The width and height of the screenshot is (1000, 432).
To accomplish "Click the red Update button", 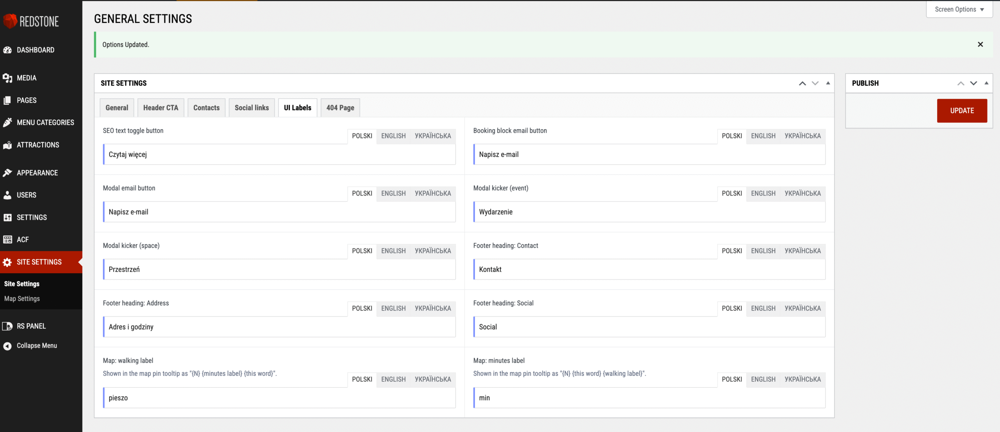I will coord(962,111).
